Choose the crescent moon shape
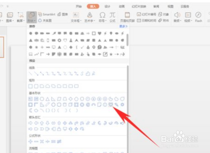This screenshot has width=210, height=153. click(30, 110)
